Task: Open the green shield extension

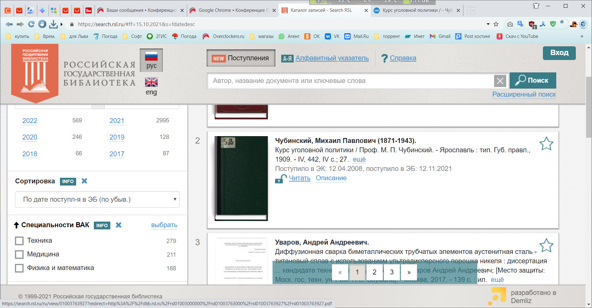Action: tap(553, 24)
